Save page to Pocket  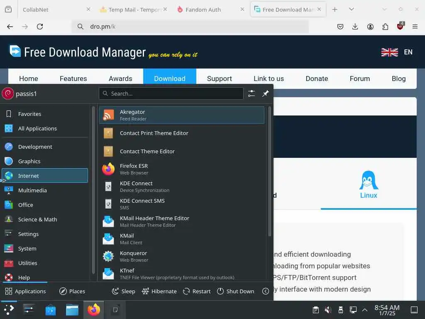[340, 27]
